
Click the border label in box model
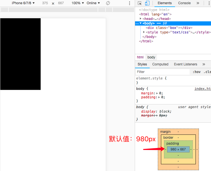point(168,137)
